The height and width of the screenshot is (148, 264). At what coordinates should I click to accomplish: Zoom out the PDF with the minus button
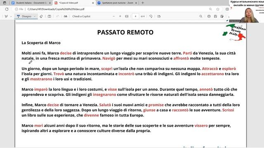click(x=114, y=16)
